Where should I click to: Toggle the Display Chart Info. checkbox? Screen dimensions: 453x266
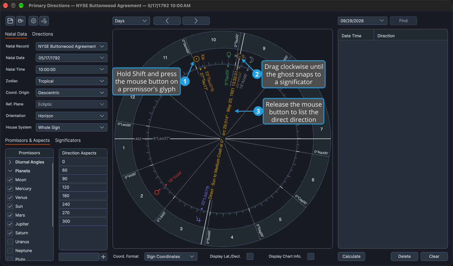[311, 256]
